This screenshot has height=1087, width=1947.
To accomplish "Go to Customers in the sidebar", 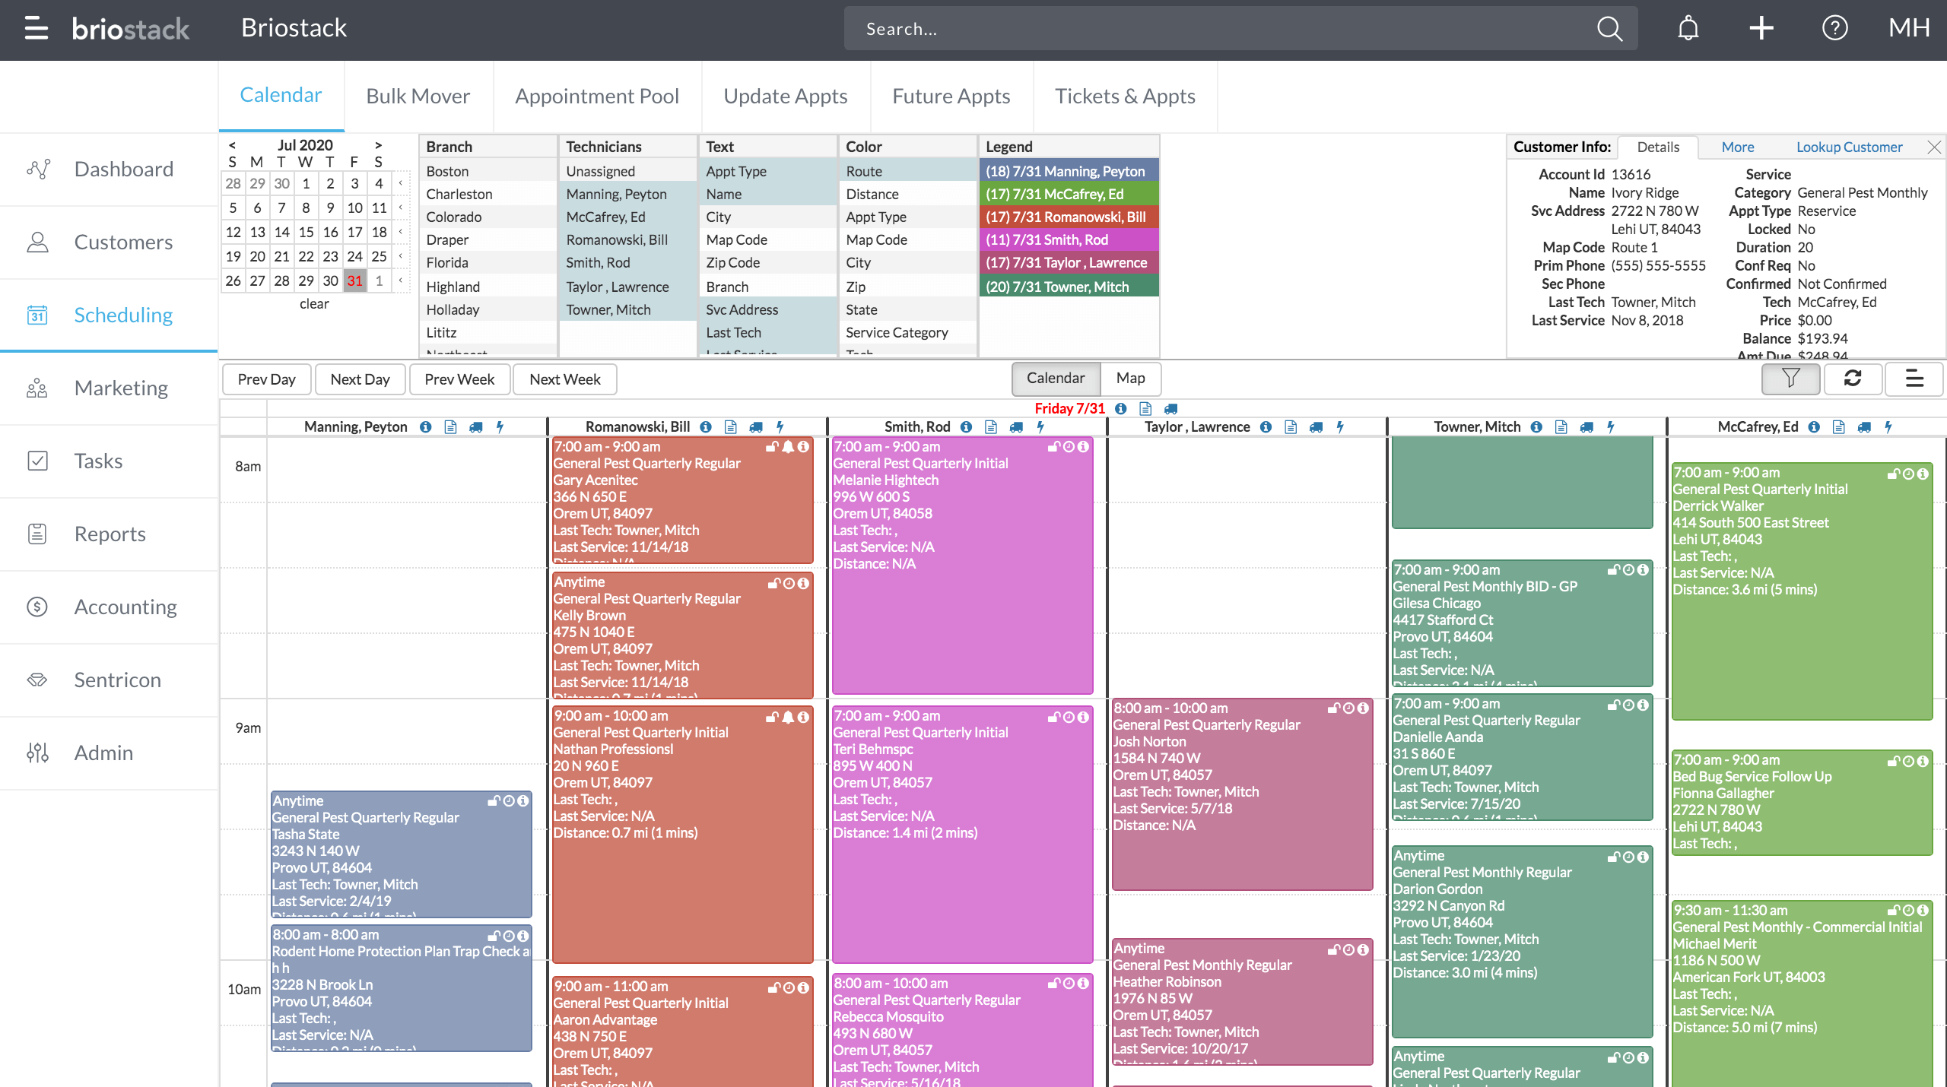I will (109, 242).
